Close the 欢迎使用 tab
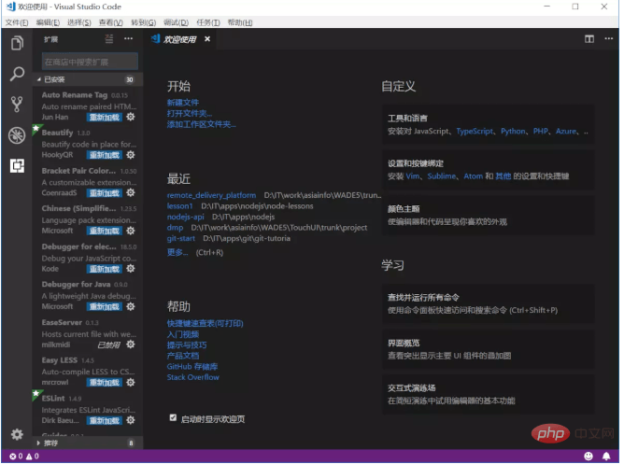The width and height of the screenshot is (624, 464). (207, 39)
